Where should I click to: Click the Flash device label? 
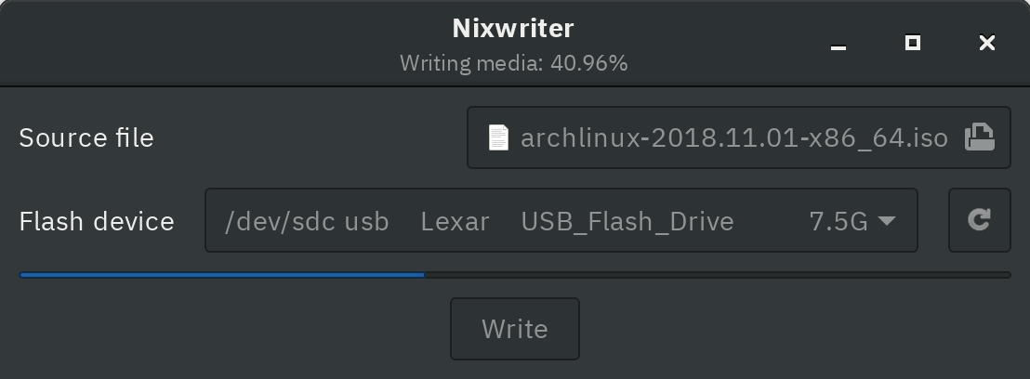(98, 221)
